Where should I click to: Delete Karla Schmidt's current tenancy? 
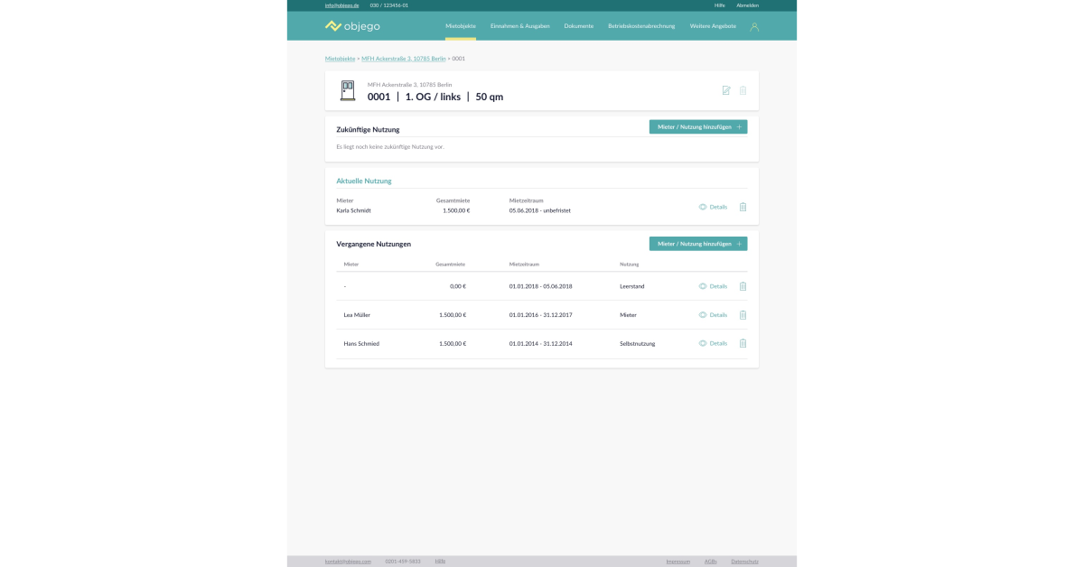(743, 207)
